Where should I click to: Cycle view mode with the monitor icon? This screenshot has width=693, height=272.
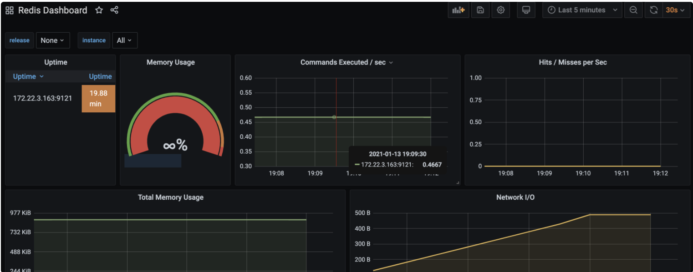(x=526, y=10)
